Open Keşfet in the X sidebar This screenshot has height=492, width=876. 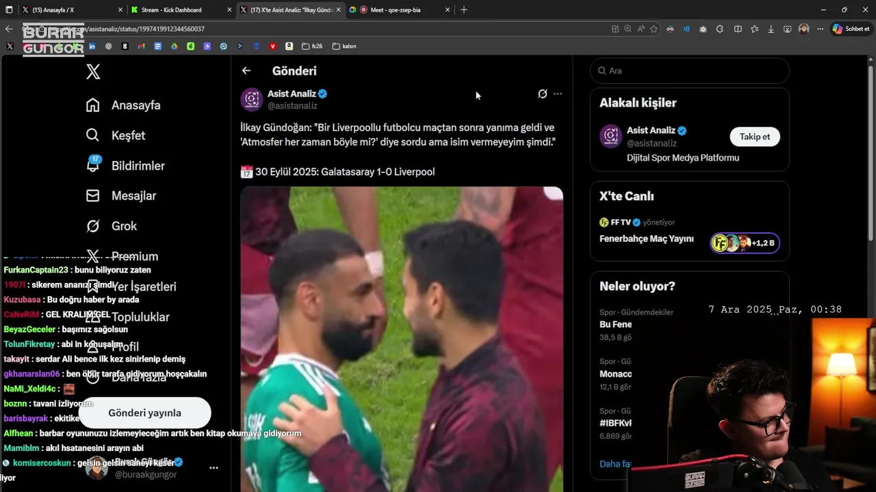[x=116, y=135]
